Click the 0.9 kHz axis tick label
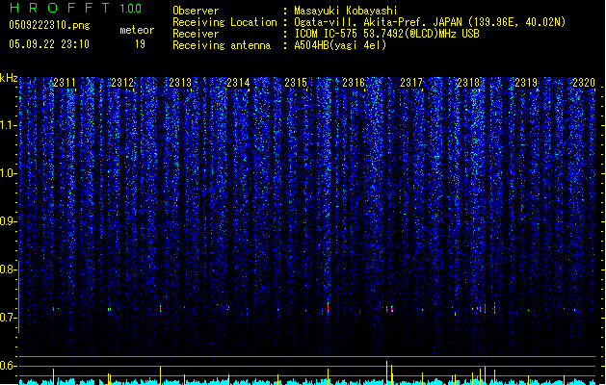 pos(9,221)
